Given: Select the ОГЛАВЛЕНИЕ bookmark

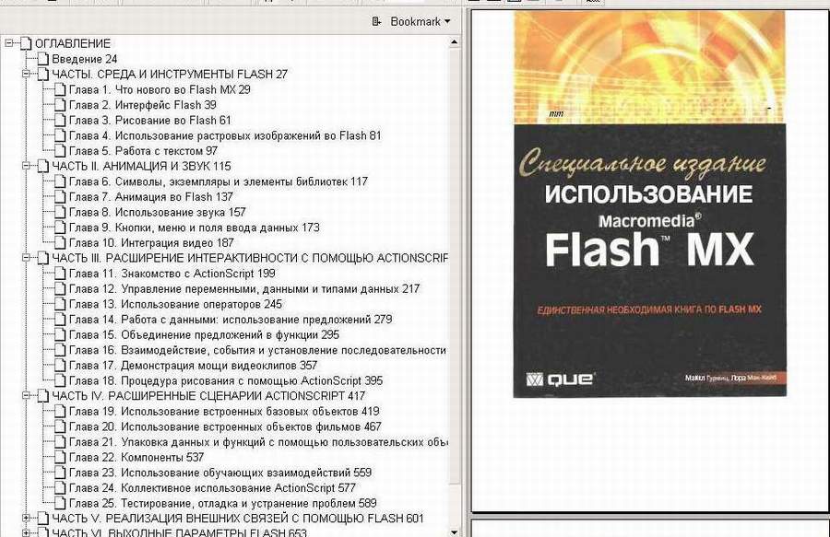Looking at the screenshot, I should point(73,44).
